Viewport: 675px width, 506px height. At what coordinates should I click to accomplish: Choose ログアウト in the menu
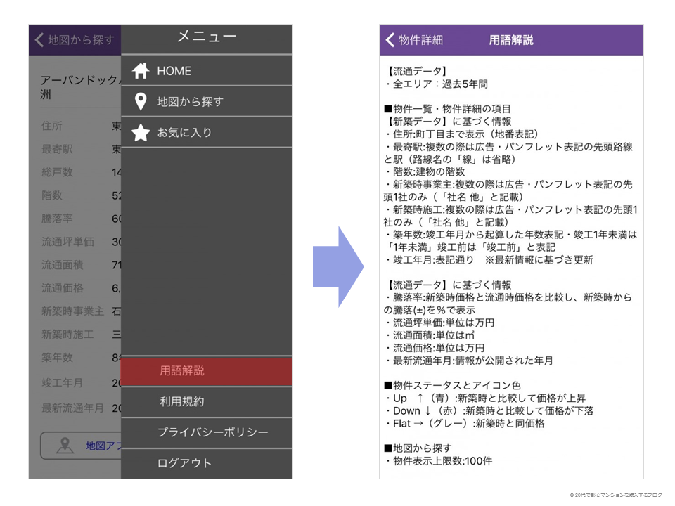(x=184, y=463)
